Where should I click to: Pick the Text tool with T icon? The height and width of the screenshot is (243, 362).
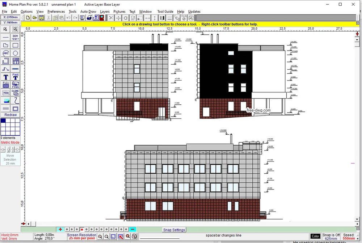coord(6,77)
